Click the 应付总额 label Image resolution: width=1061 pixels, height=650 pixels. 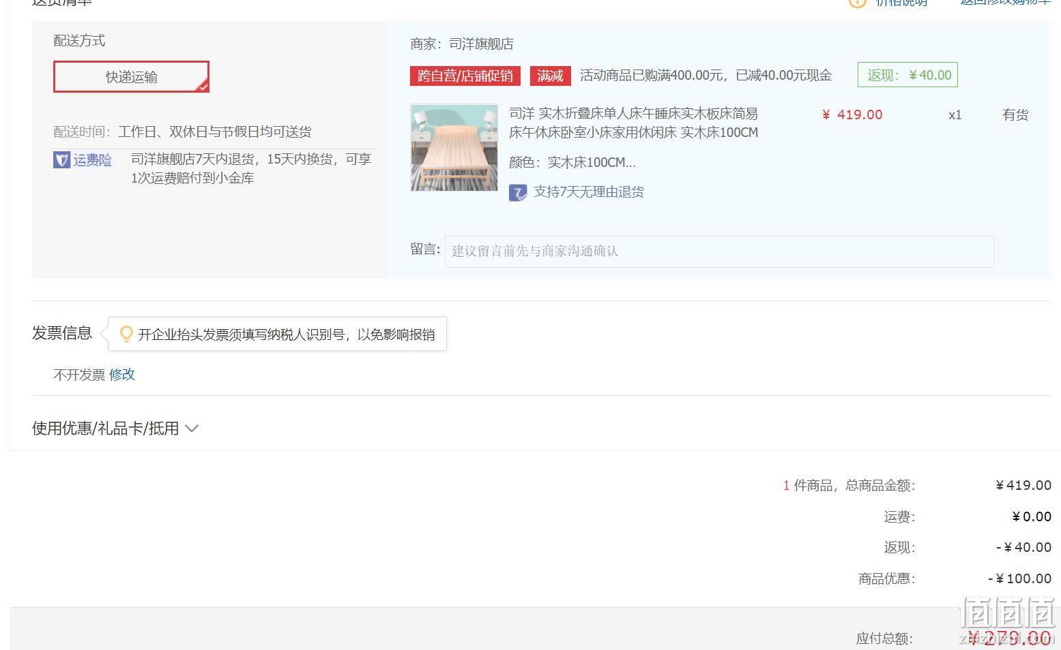(884, 638)
